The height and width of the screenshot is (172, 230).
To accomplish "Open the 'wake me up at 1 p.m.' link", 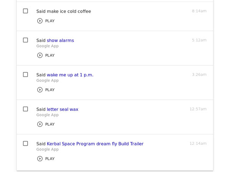I will coord(70,75).
